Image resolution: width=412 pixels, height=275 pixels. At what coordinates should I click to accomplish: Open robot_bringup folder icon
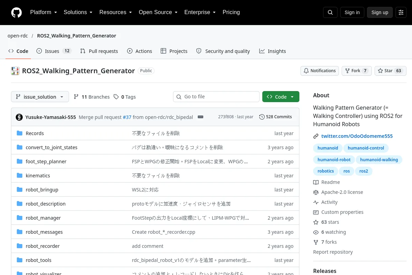pos(20,190)
